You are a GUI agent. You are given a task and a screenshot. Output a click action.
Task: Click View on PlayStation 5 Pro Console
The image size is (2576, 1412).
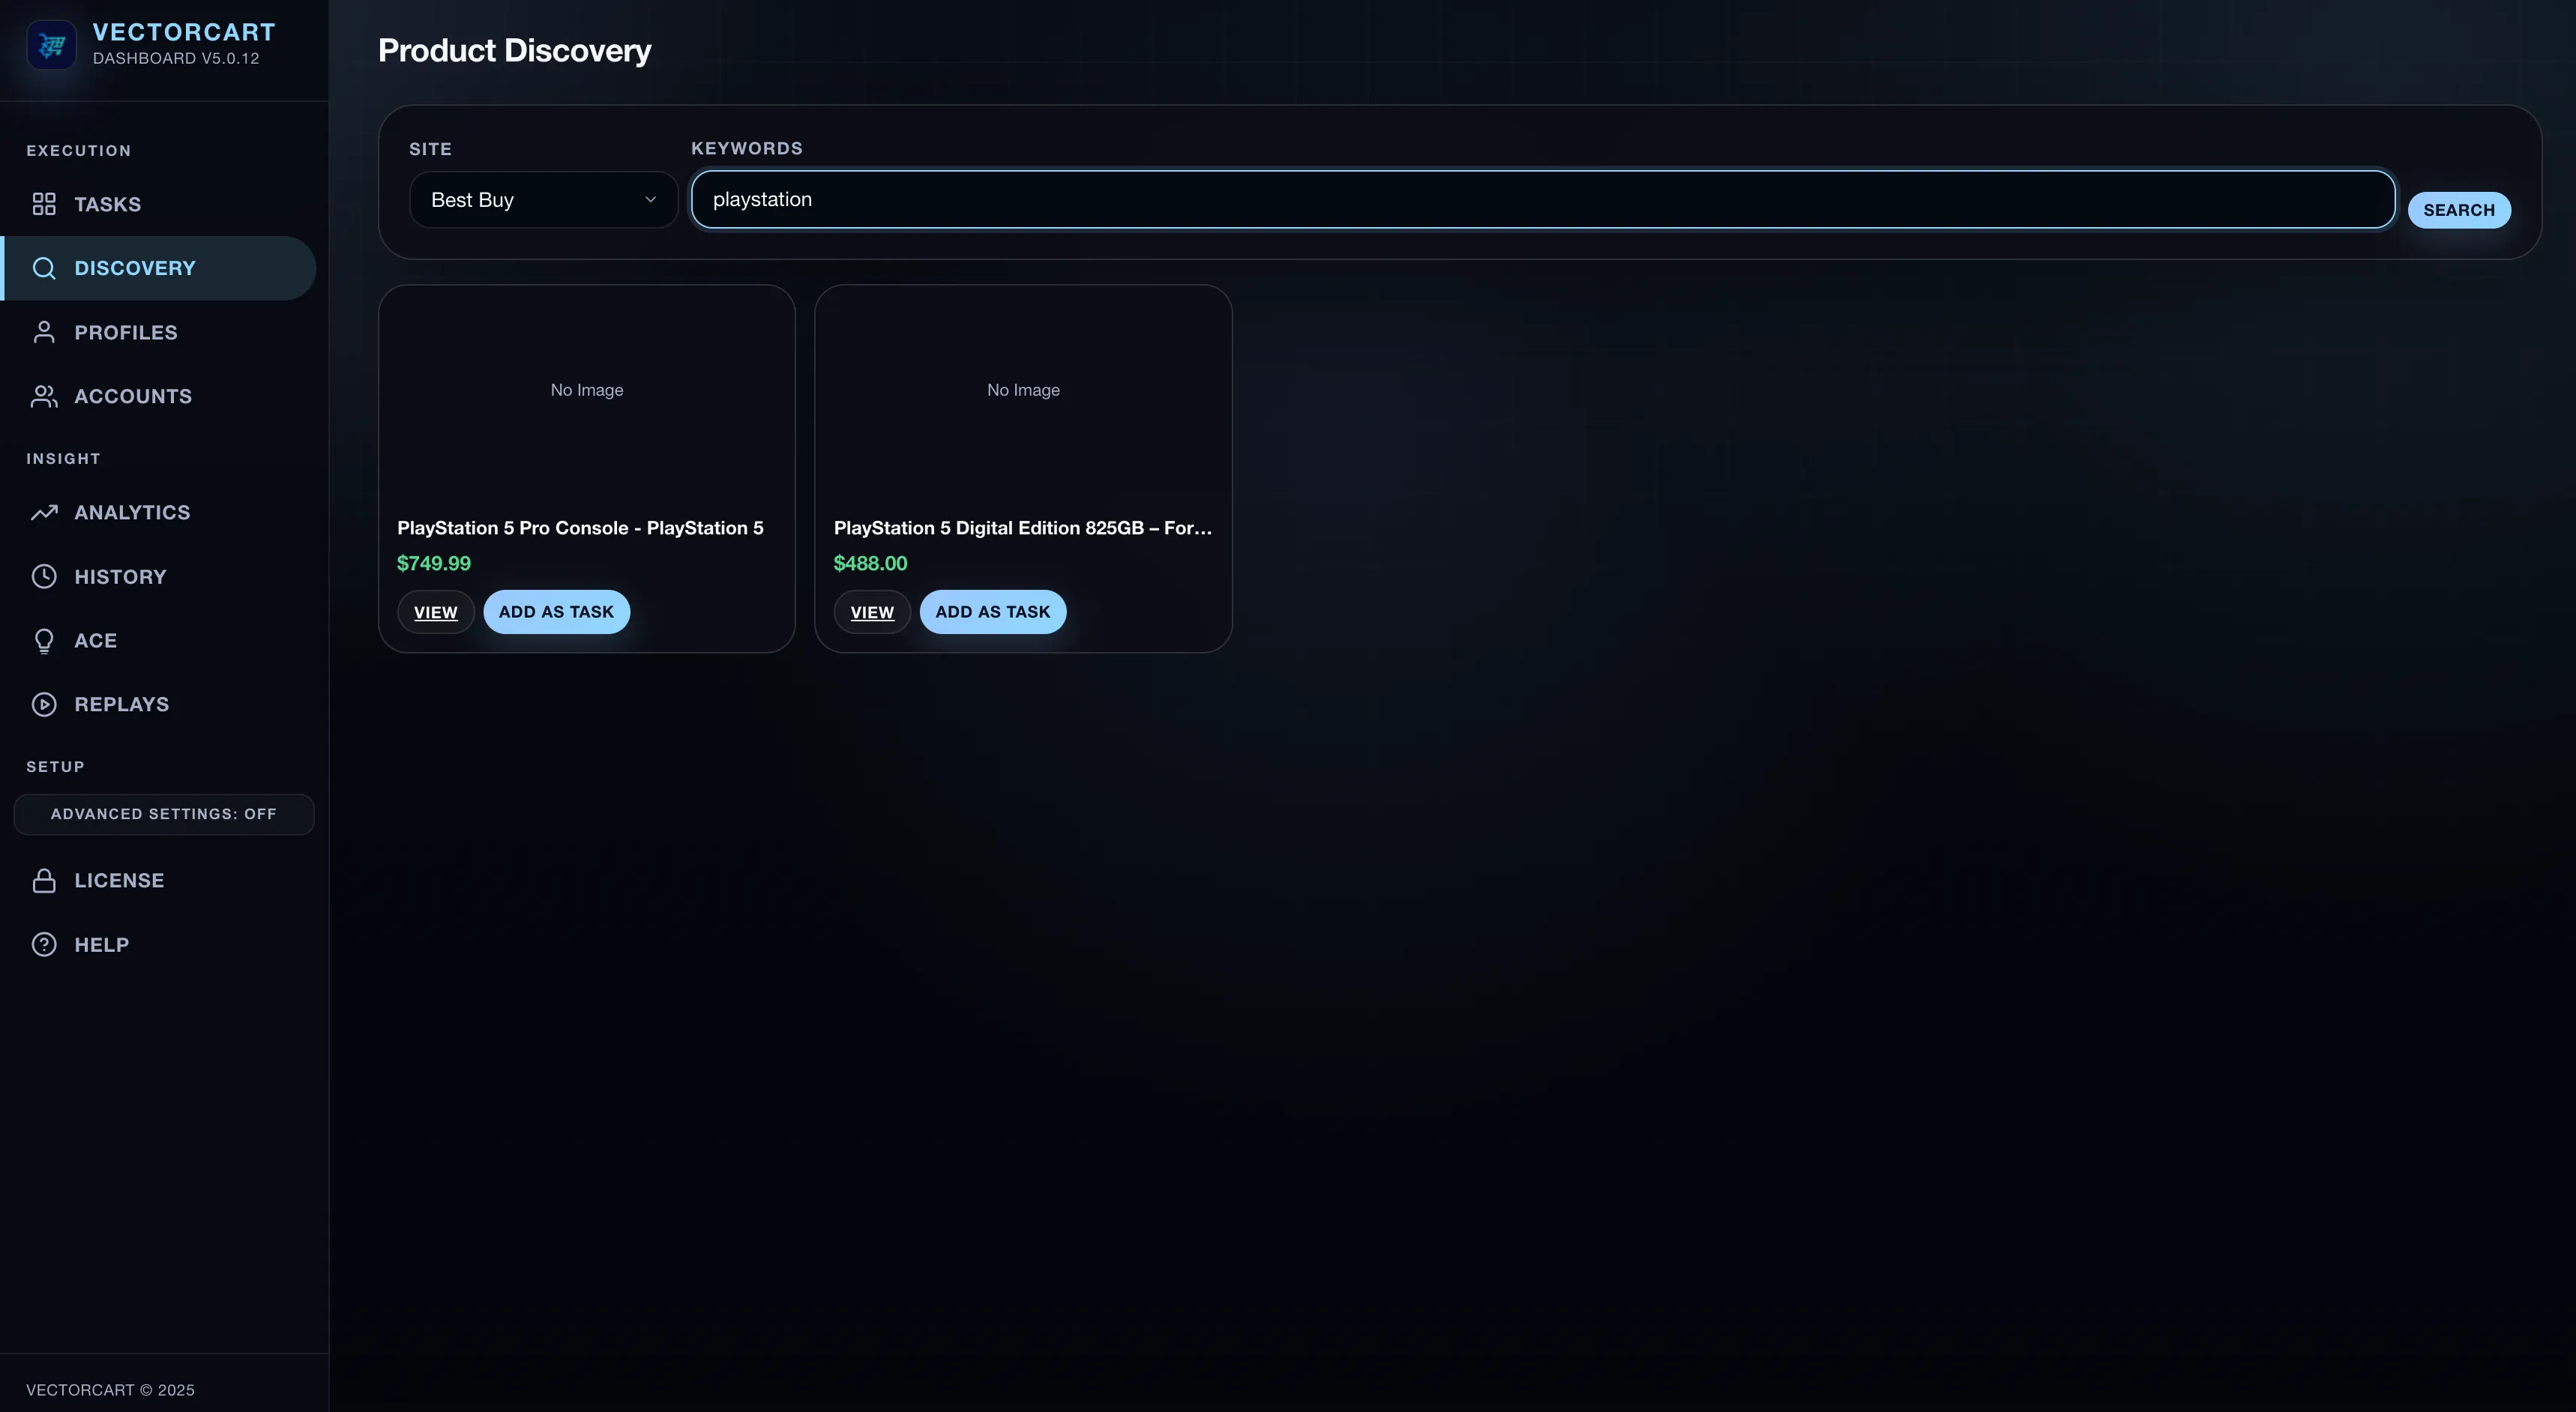click(435, 611)
